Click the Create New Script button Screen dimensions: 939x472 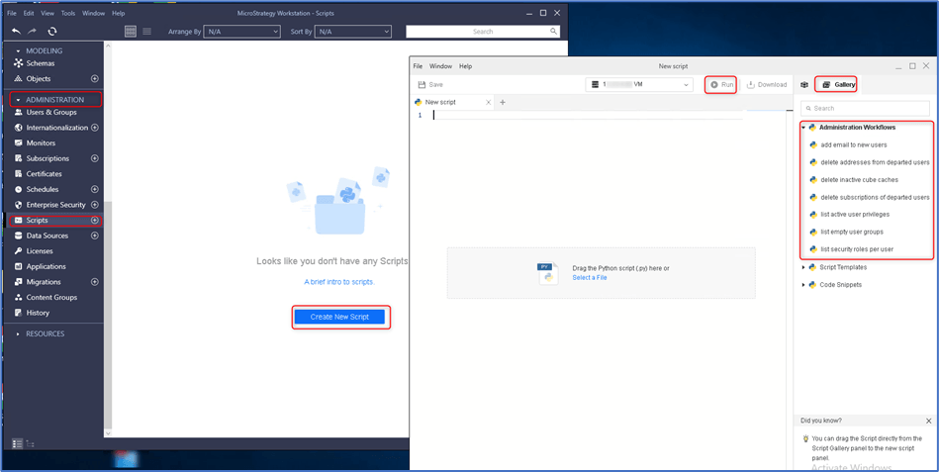pos(339,317)
